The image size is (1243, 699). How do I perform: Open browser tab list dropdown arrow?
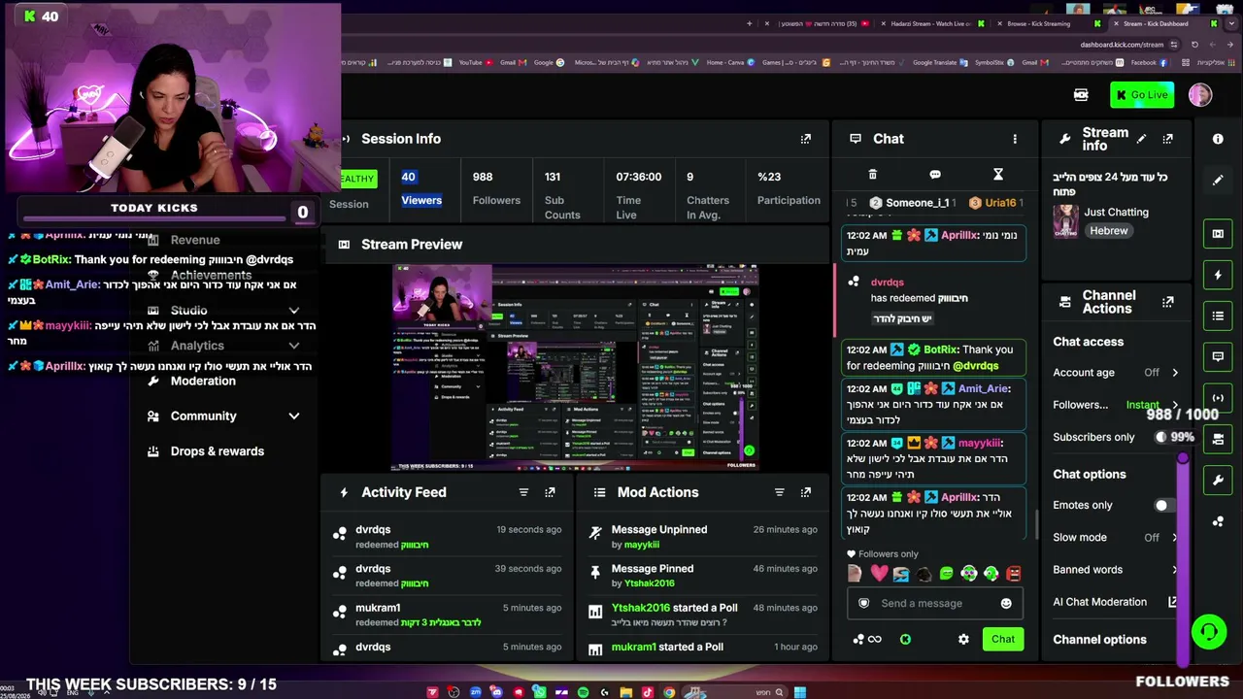click(x=1230, y=23)
